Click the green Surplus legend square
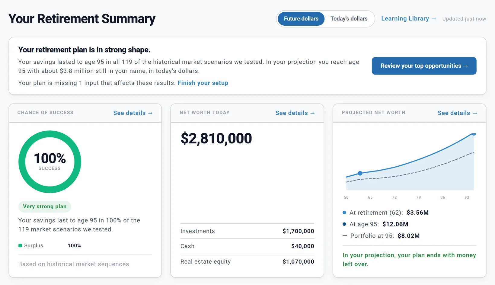495x285 pixels. tap(20, 245)
